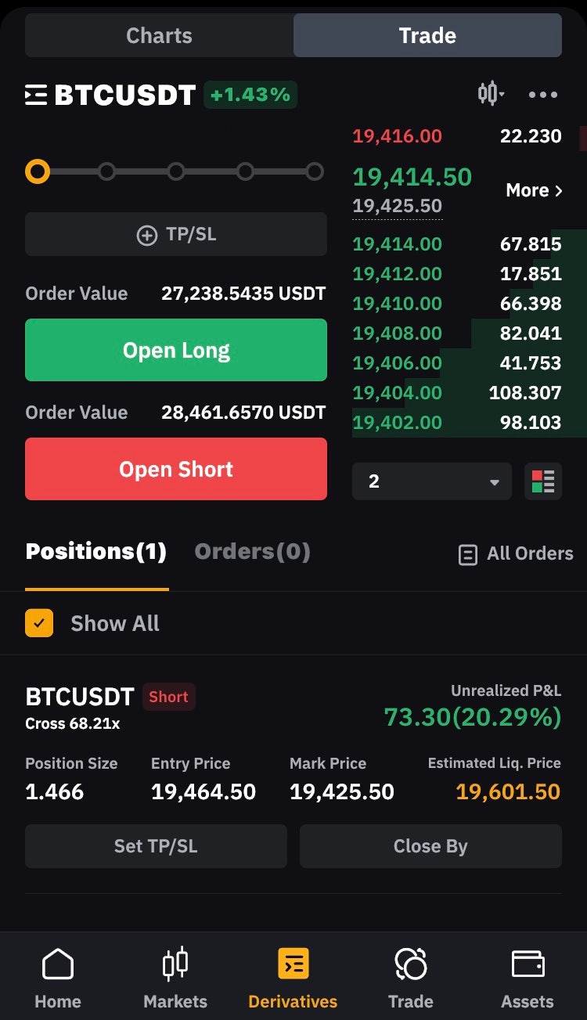Tap Close By for the BTCUSDT position

(430, 846)
